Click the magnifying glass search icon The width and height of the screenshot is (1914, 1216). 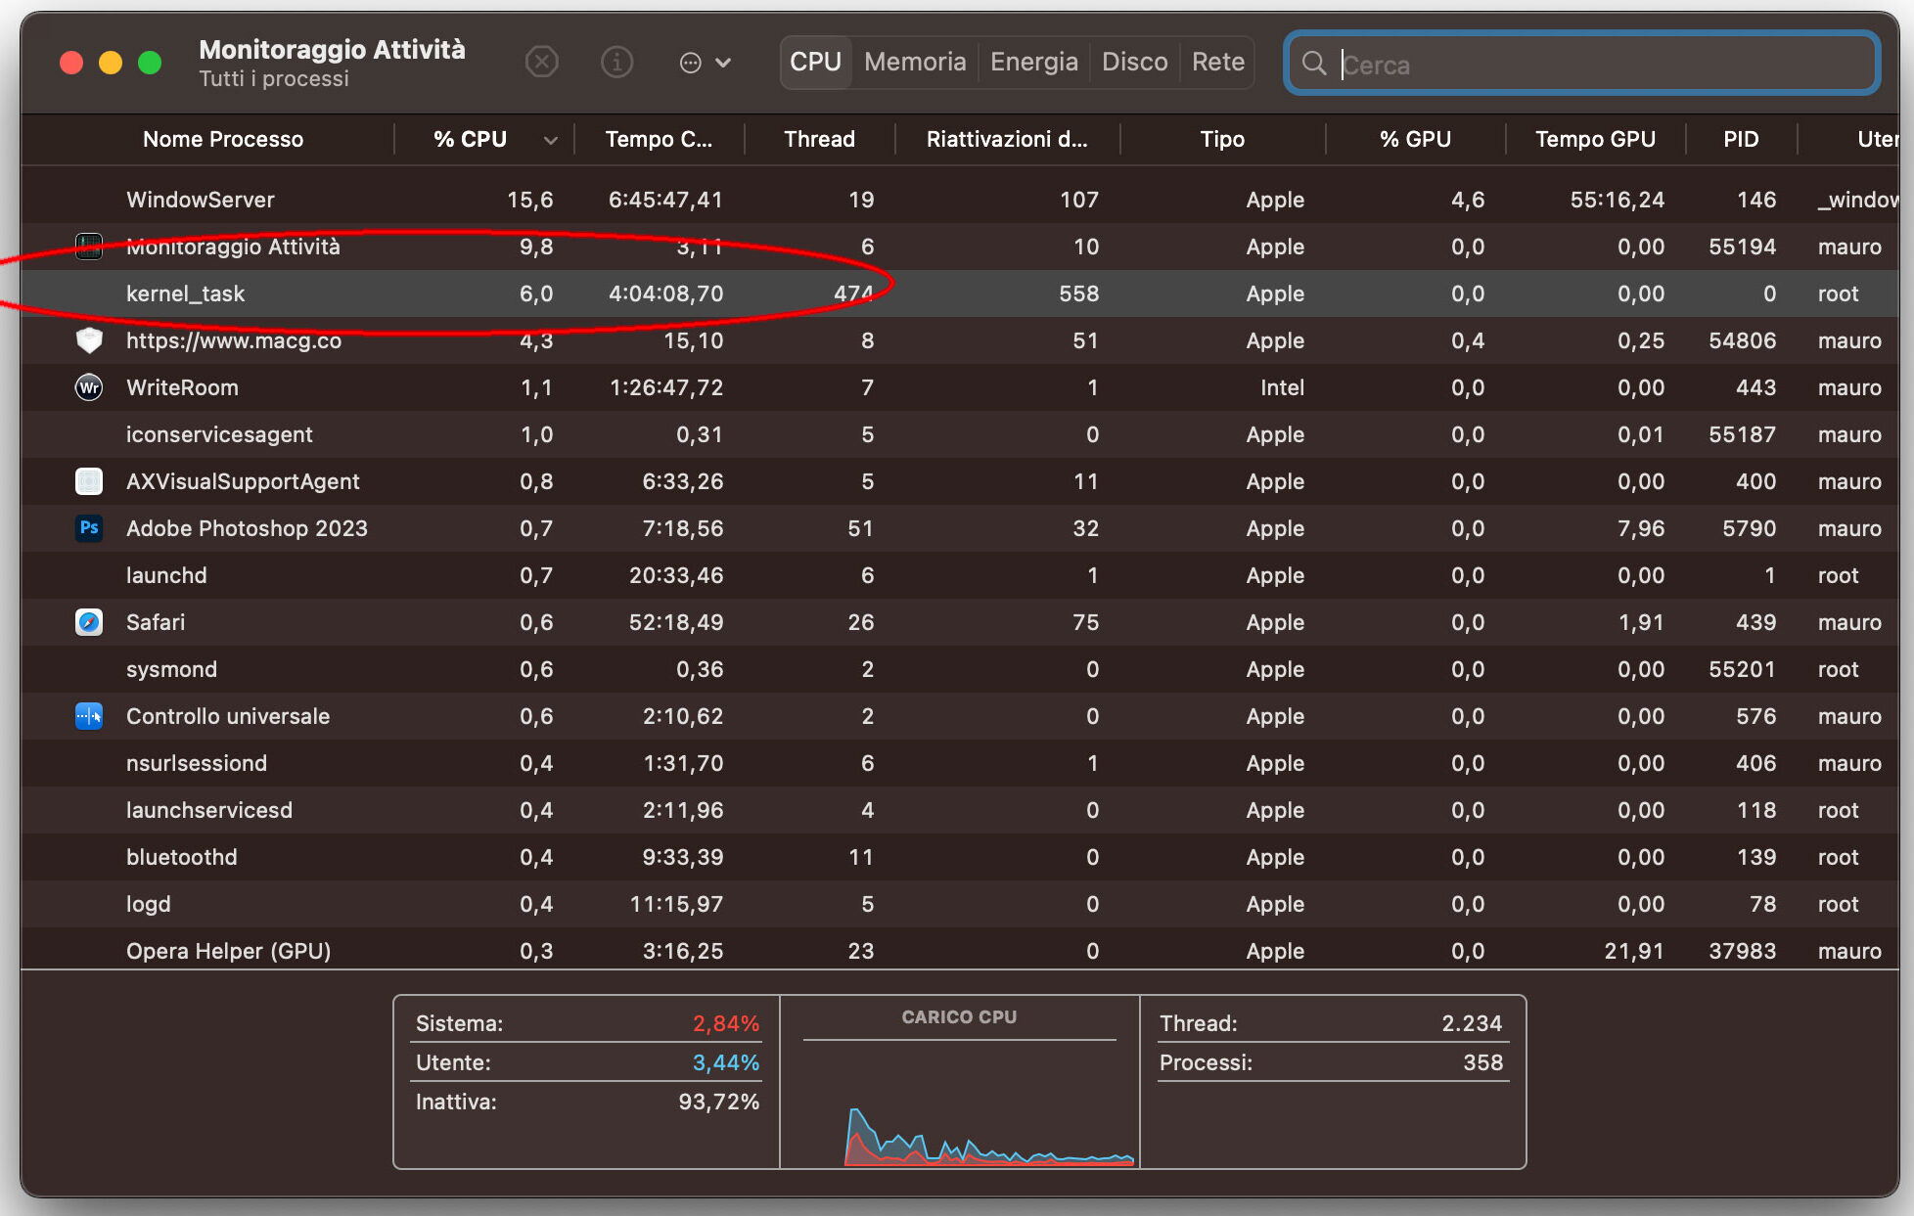(x=1314, y=65)
